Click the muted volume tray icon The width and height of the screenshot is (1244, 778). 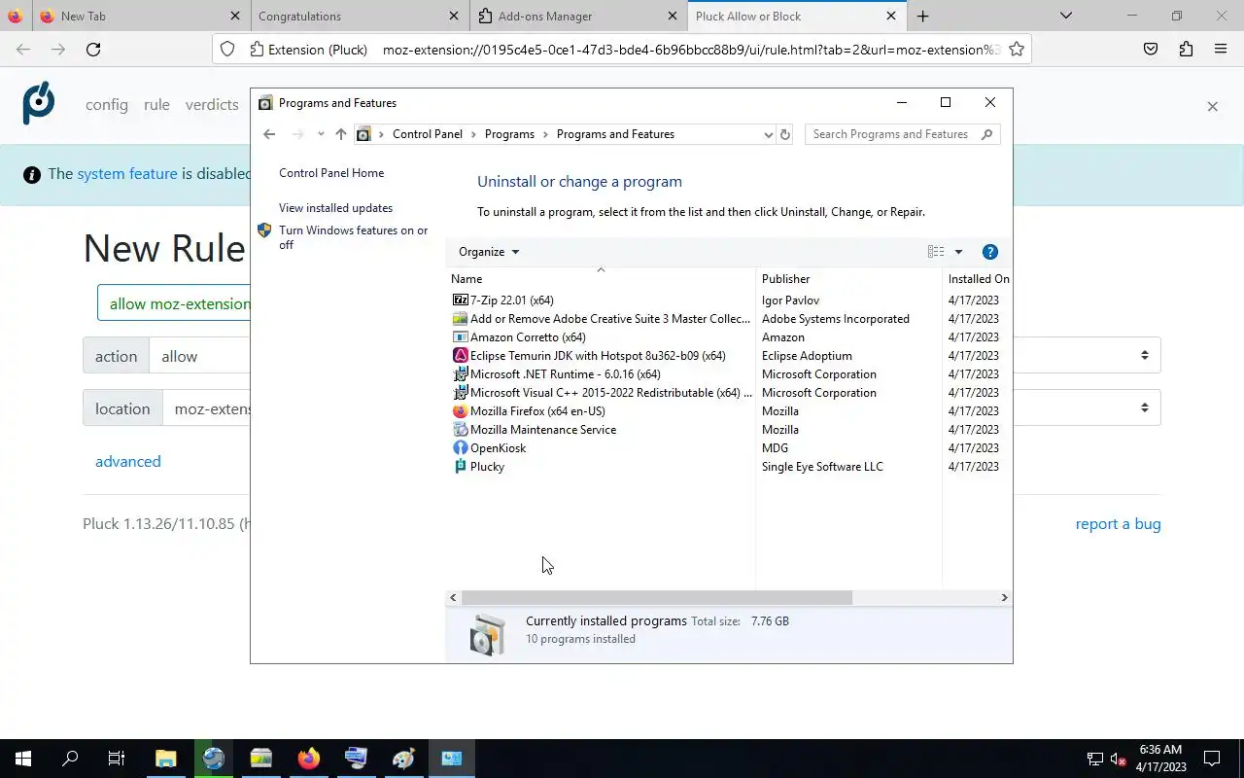pyautogui.click(x=1118, y=760)
